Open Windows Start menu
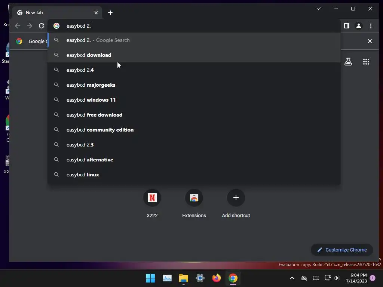The height and width of the screenshot is (287, 383). coord(150,278)
